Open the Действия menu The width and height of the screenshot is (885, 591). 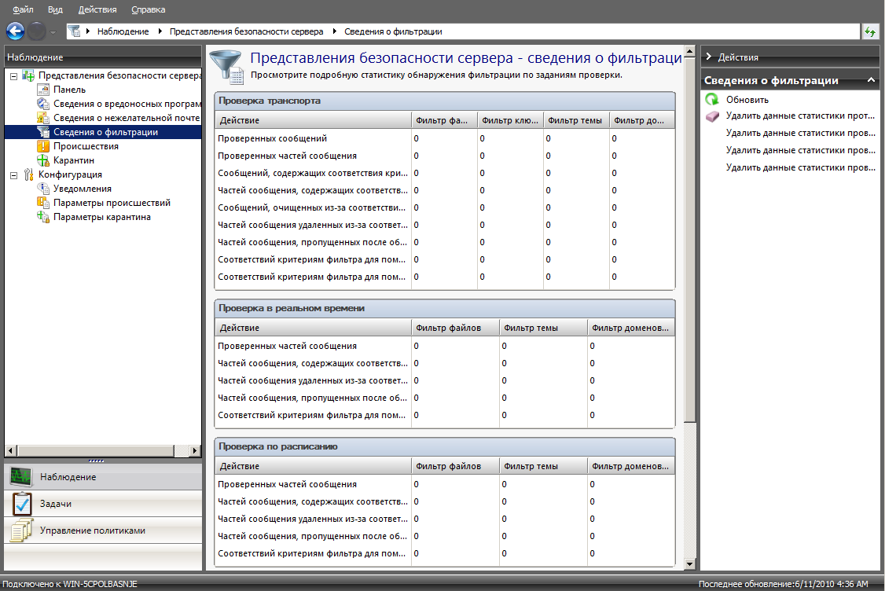click(97, 9)
